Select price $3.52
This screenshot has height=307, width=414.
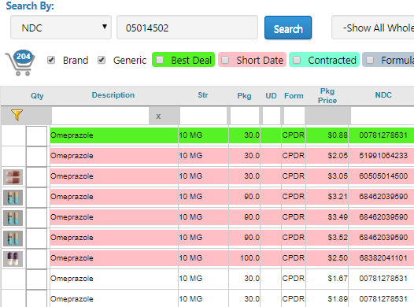tap(338, 237)
